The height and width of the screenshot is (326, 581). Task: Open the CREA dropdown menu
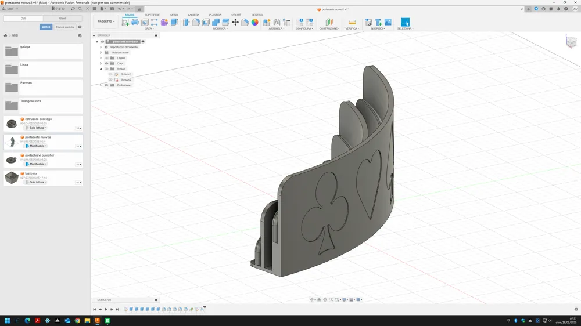(149, 28)
